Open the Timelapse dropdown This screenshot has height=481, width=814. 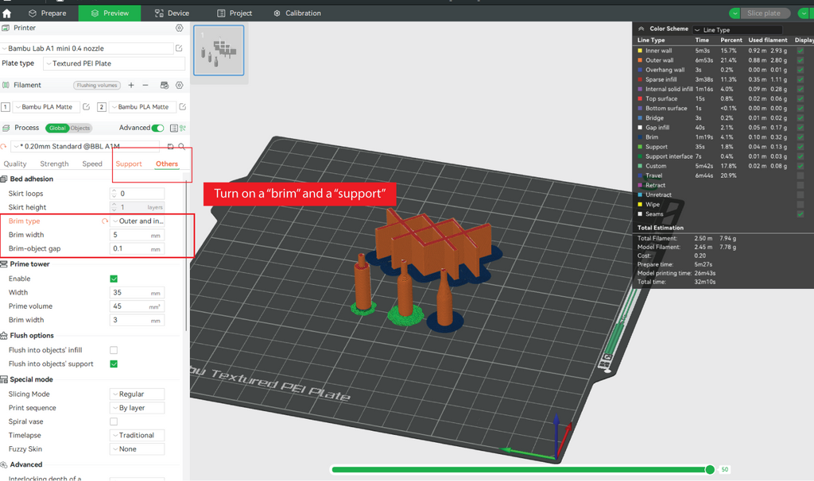tap(137, 436)
